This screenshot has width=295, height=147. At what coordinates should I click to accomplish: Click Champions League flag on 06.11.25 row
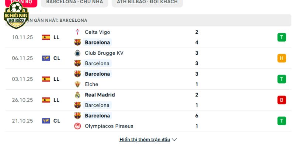[x=46, y=58]
